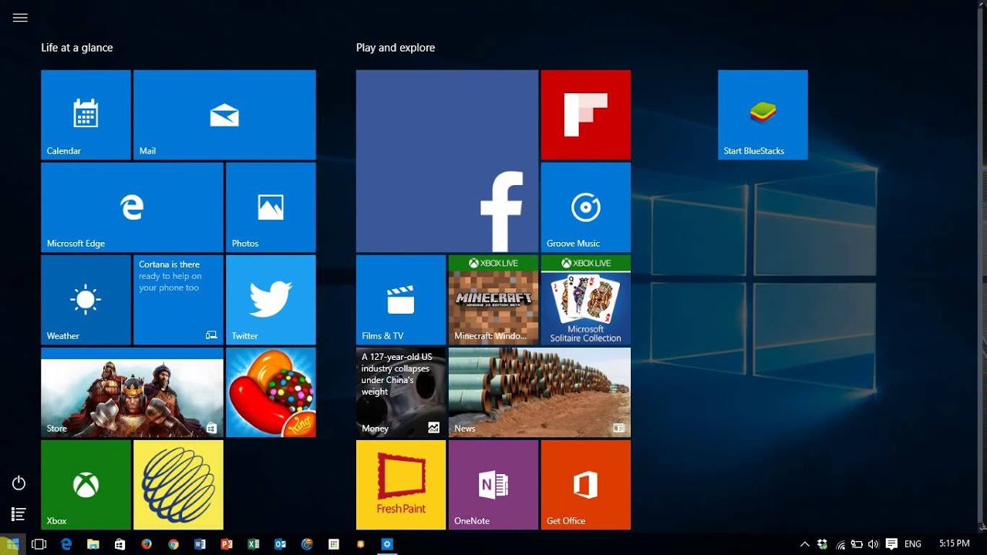Viewport: 987px width, 555px height.
Task: Launch the Minecraft Xbox Live tile
Action: [x=493, y=300]
